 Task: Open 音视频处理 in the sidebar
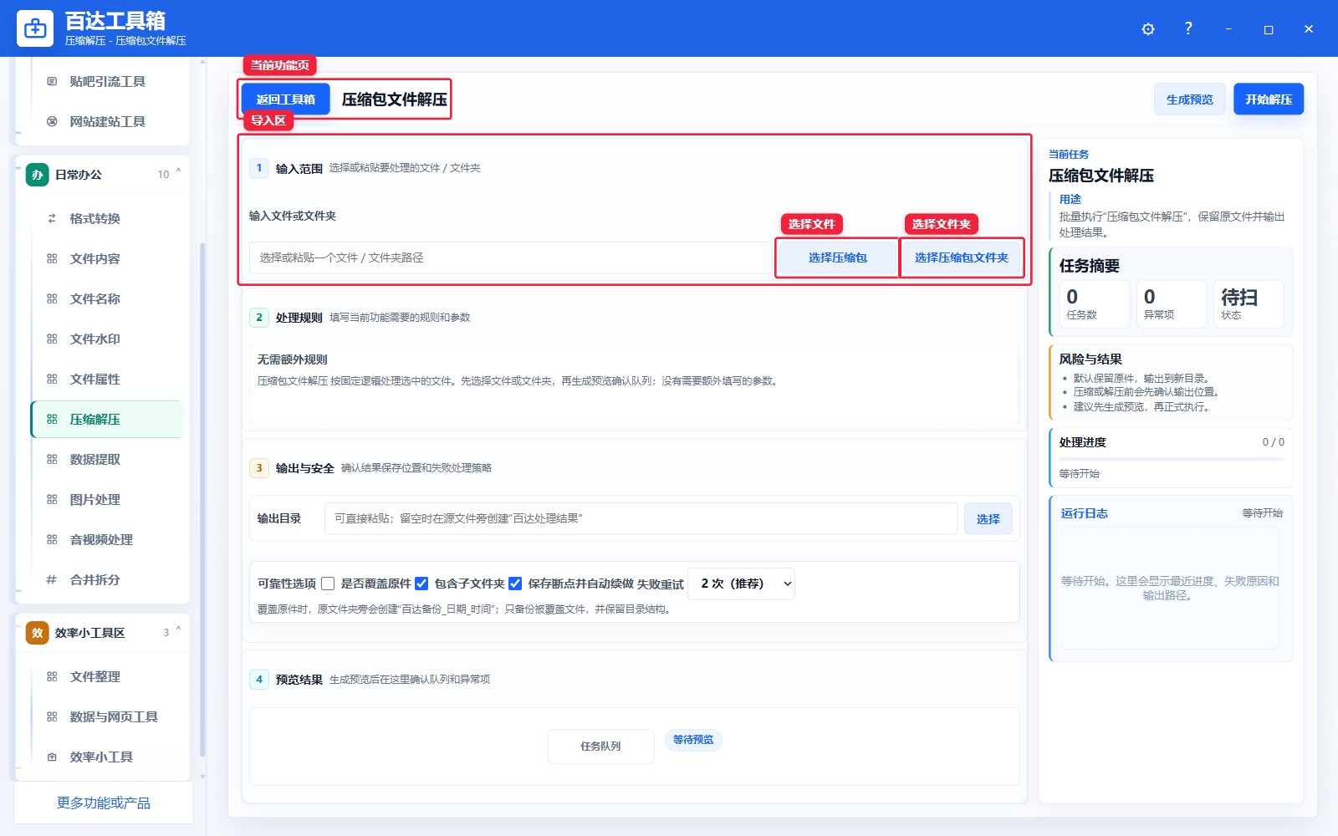point(107,539)
